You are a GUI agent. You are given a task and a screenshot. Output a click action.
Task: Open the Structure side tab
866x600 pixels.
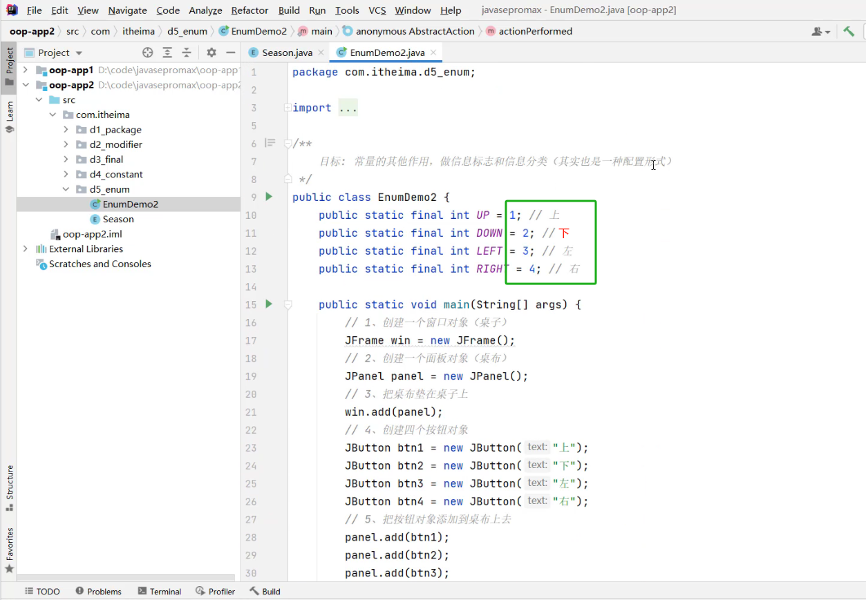pos(9,487)
